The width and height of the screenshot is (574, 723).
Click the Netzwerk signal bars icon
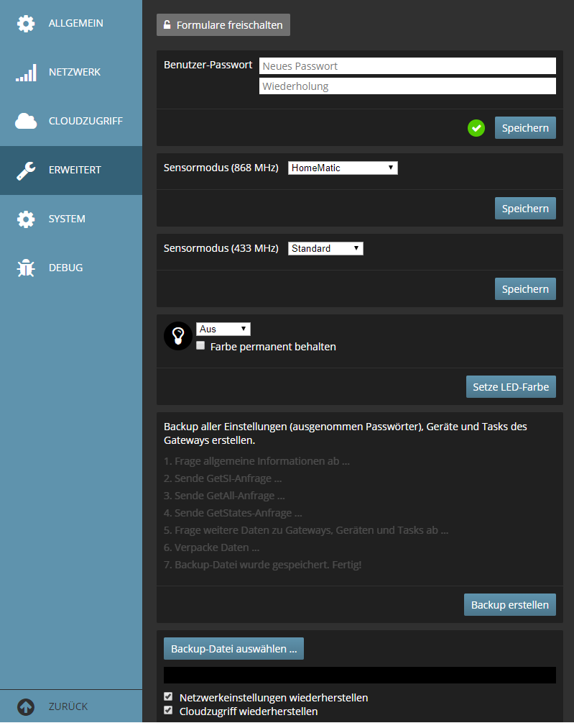26,73
